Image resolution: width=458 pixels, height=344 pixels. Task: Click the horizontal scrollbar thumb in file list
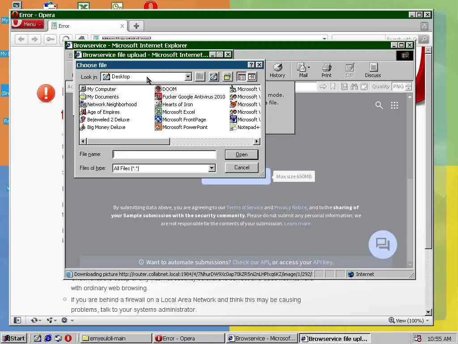(x=128, y=141)
